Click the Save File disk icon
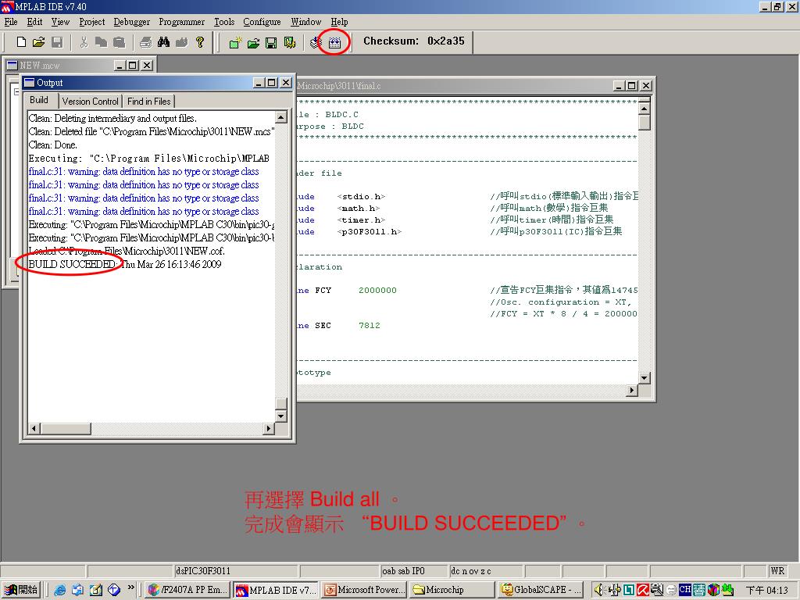 coord(57,42)
